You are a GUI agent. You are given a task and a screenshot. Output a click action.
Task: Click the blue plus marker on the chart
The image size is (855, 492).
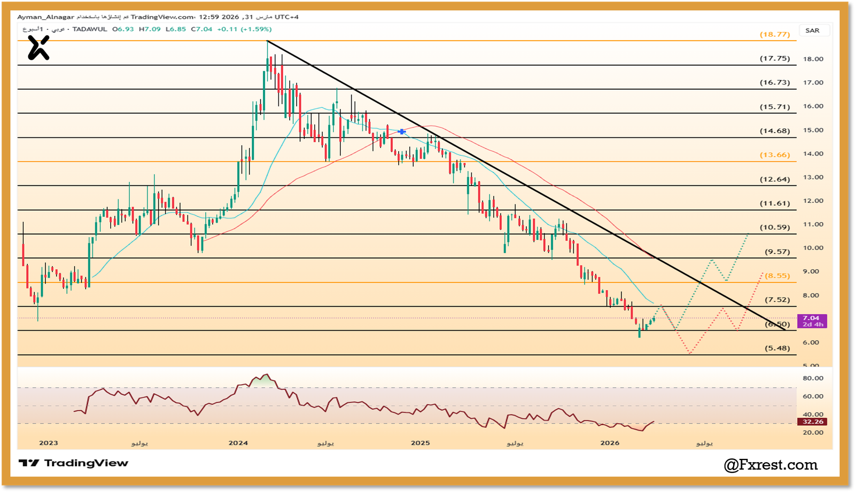[x=402, y=131]
